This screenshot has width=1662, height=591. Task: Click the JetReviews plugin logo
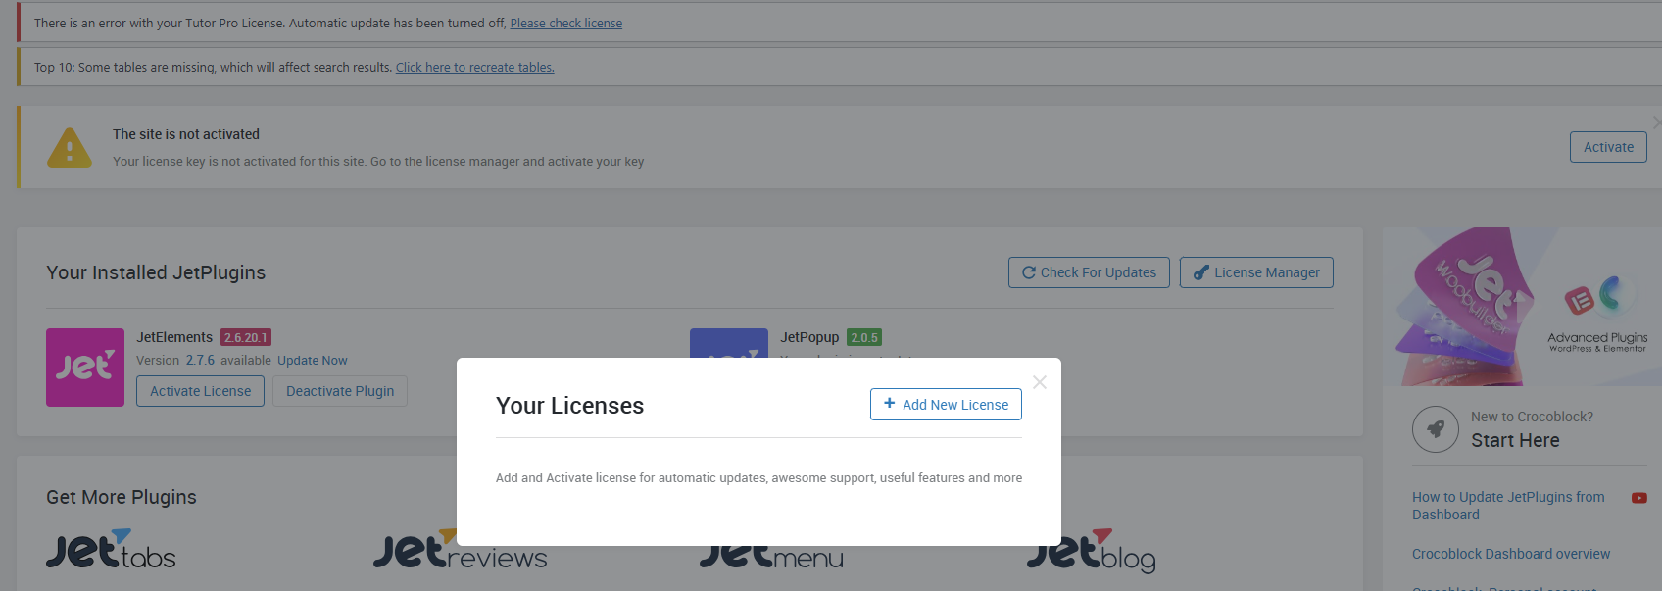(x=460, y=550)
